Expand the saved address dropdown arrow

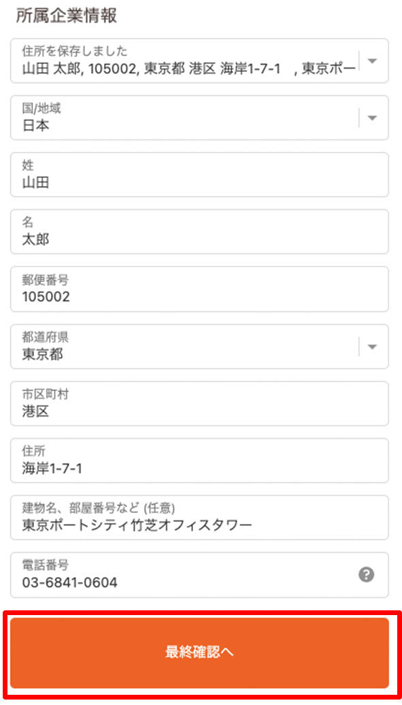coord(372,61)
